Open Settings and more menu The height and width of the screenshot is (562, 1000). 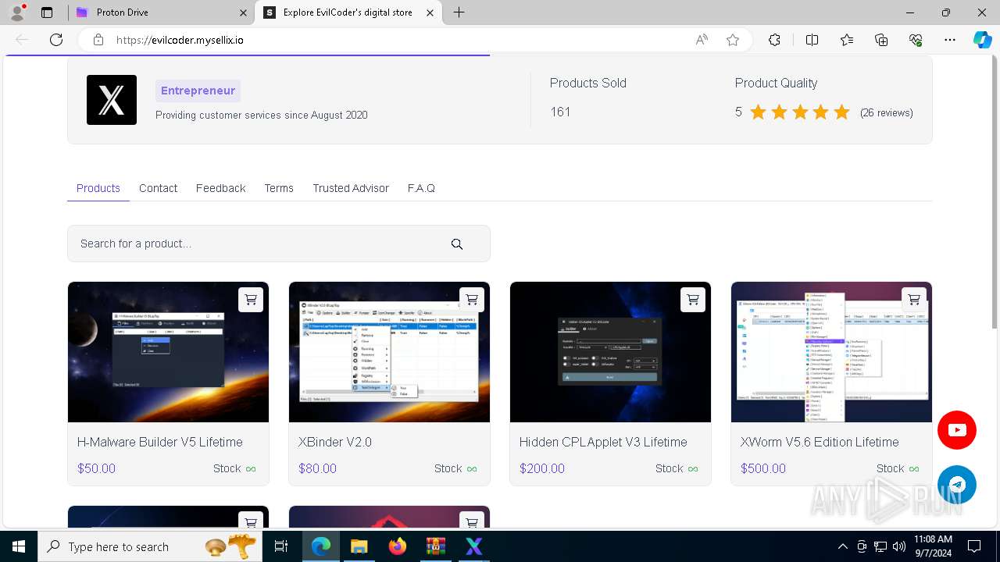point(950,40)
